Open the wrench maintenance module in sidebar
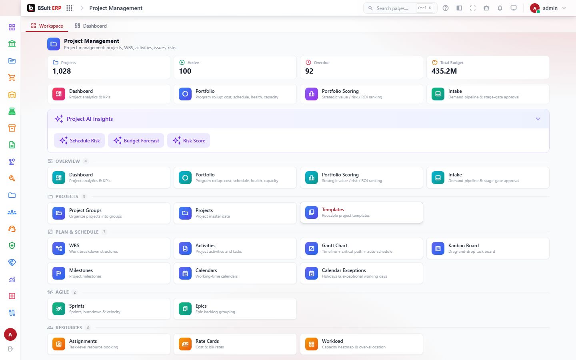576x360 pixels. (x=12, y=178)
